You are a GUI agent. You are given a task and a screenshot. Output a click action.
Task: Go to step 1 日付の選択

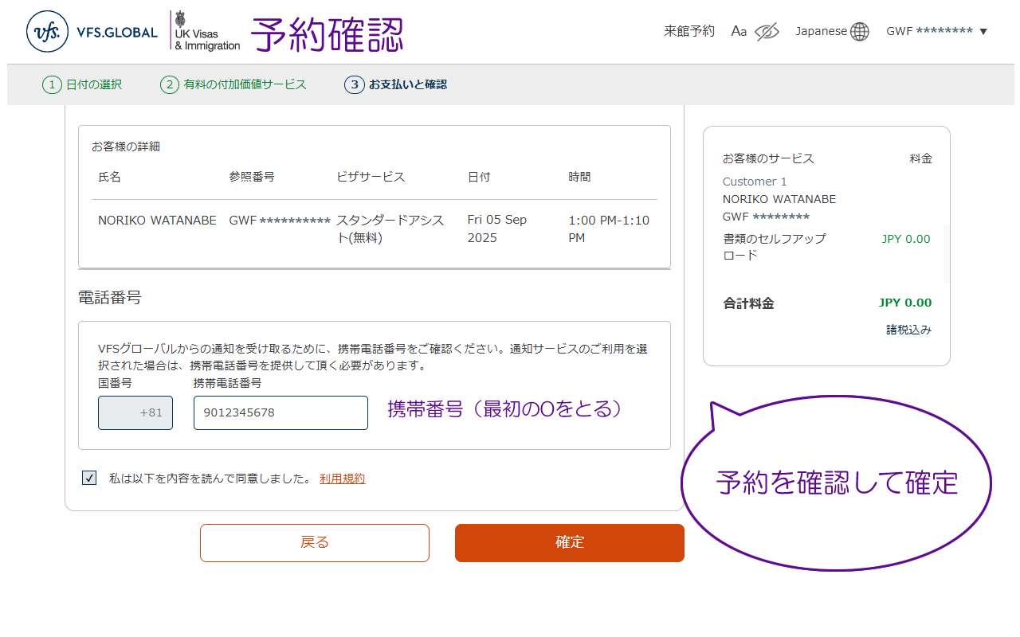coord(93,84)
